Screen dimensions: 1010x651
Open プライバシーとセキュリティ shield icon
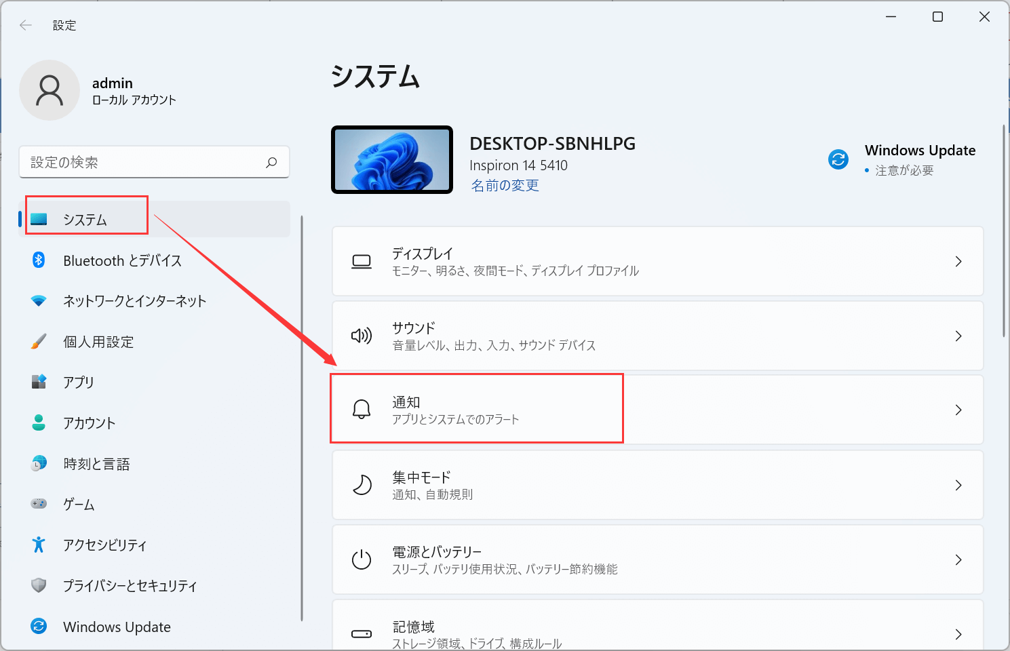(39, 585)
